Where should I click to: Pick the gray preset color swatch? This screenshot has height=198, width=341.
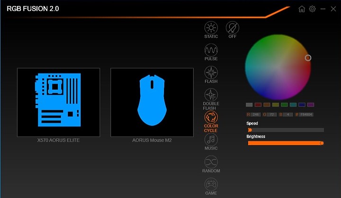(x=249, y=105)
